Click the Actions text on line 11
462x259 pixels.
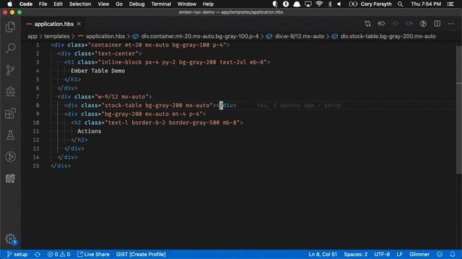coord(90,131)
